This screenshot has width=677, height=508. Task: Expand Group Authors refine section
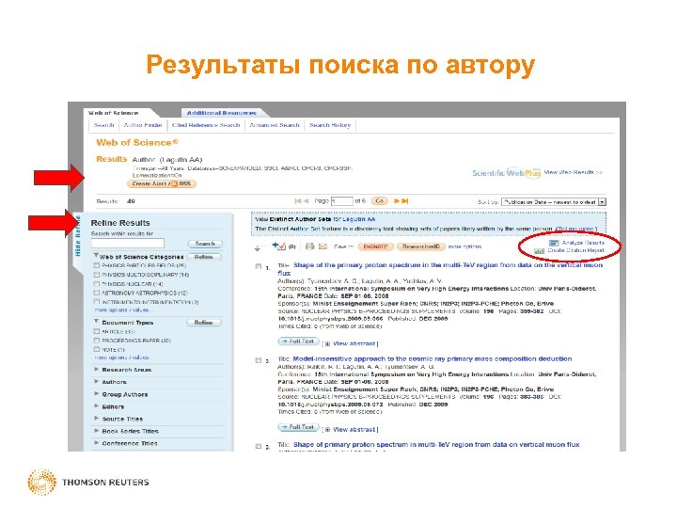[96, 394]
